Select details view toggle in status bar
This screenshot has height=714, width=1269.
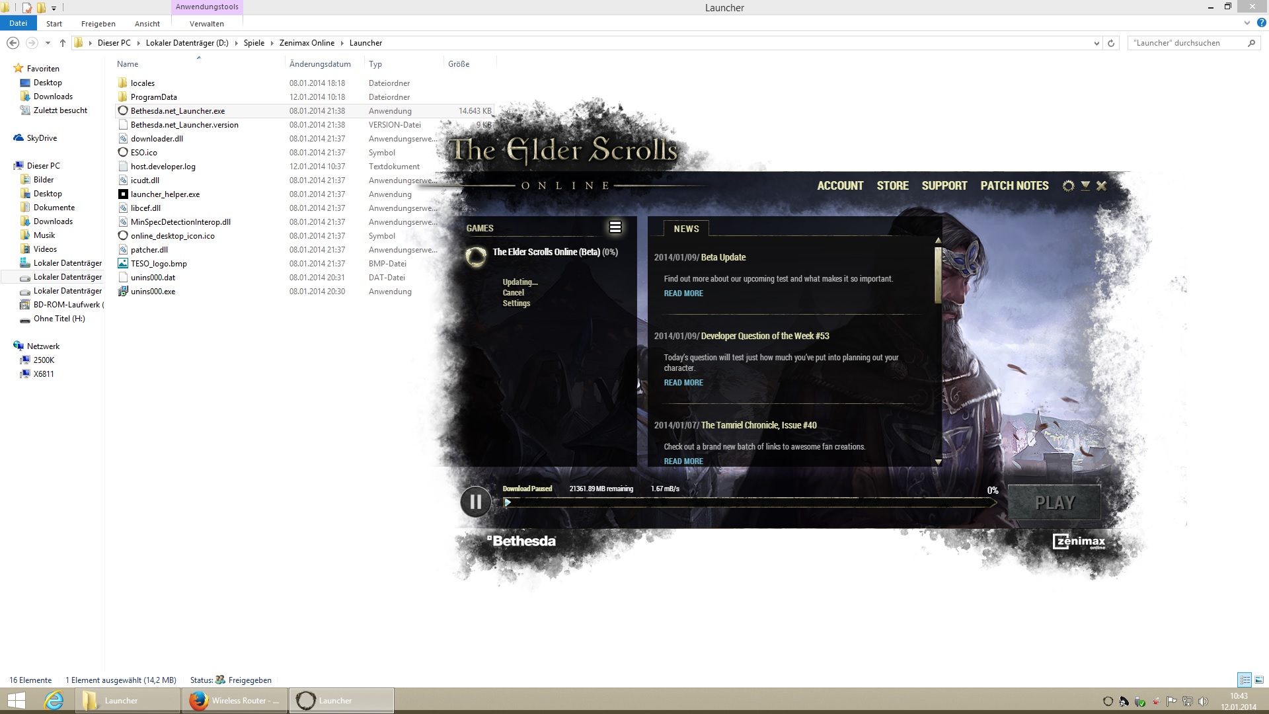[1245, 680]
